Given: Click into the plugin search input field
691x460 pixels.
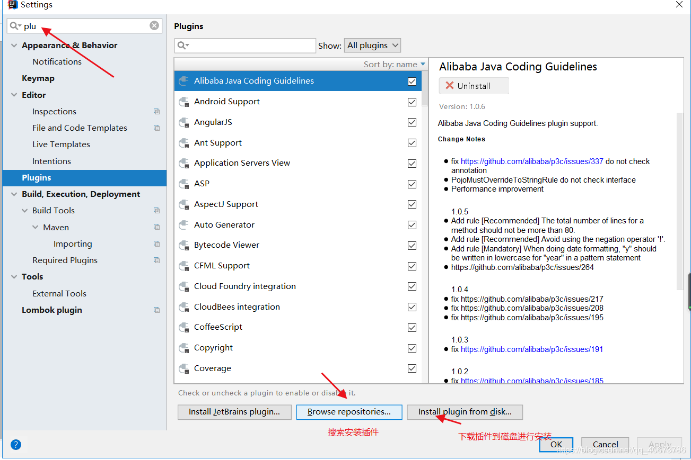Looking at the screenshot, I should [x=245, y=46].
